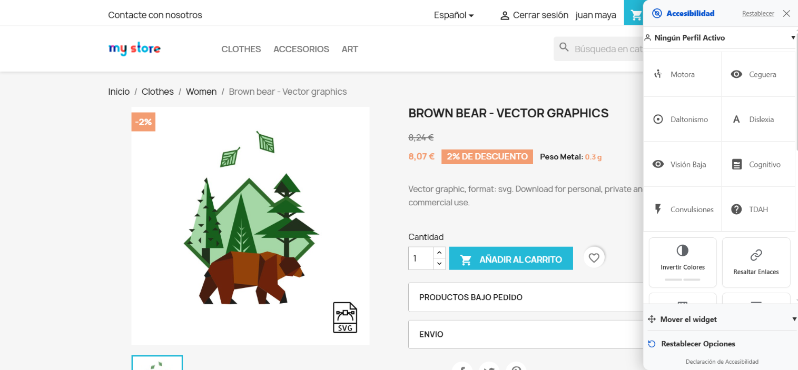
Task: Open the shopping cart icon
Action: coord(636,15)
